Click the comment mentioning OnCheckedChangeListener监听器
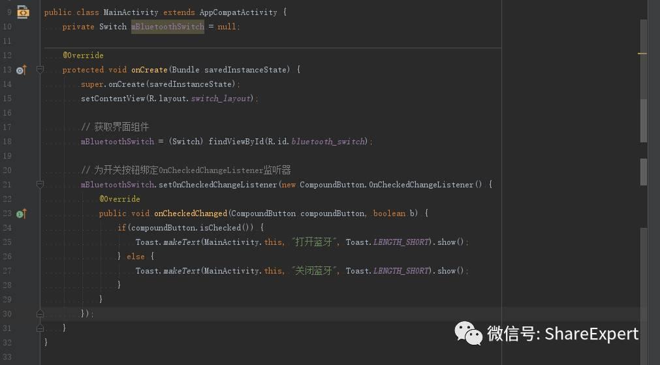This screenshot has width=660, height=365. [185, 170]
